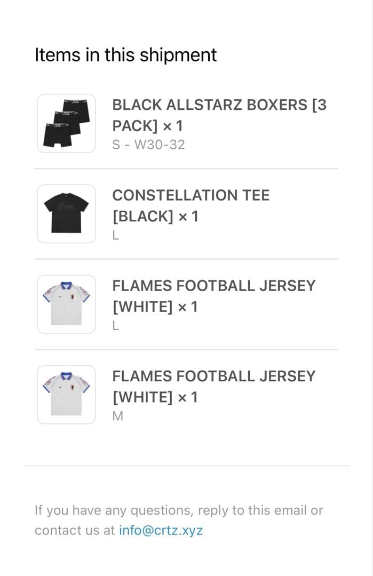Open thumbnail of size M football jersey
The height and width of the screenshot is (576, 373).
tap(66, 395)
